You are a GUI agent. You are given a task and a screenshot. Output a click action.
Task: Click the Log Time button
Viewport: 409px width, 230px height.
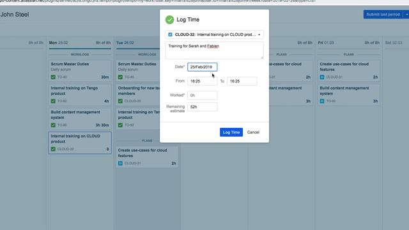pos(231,132)
